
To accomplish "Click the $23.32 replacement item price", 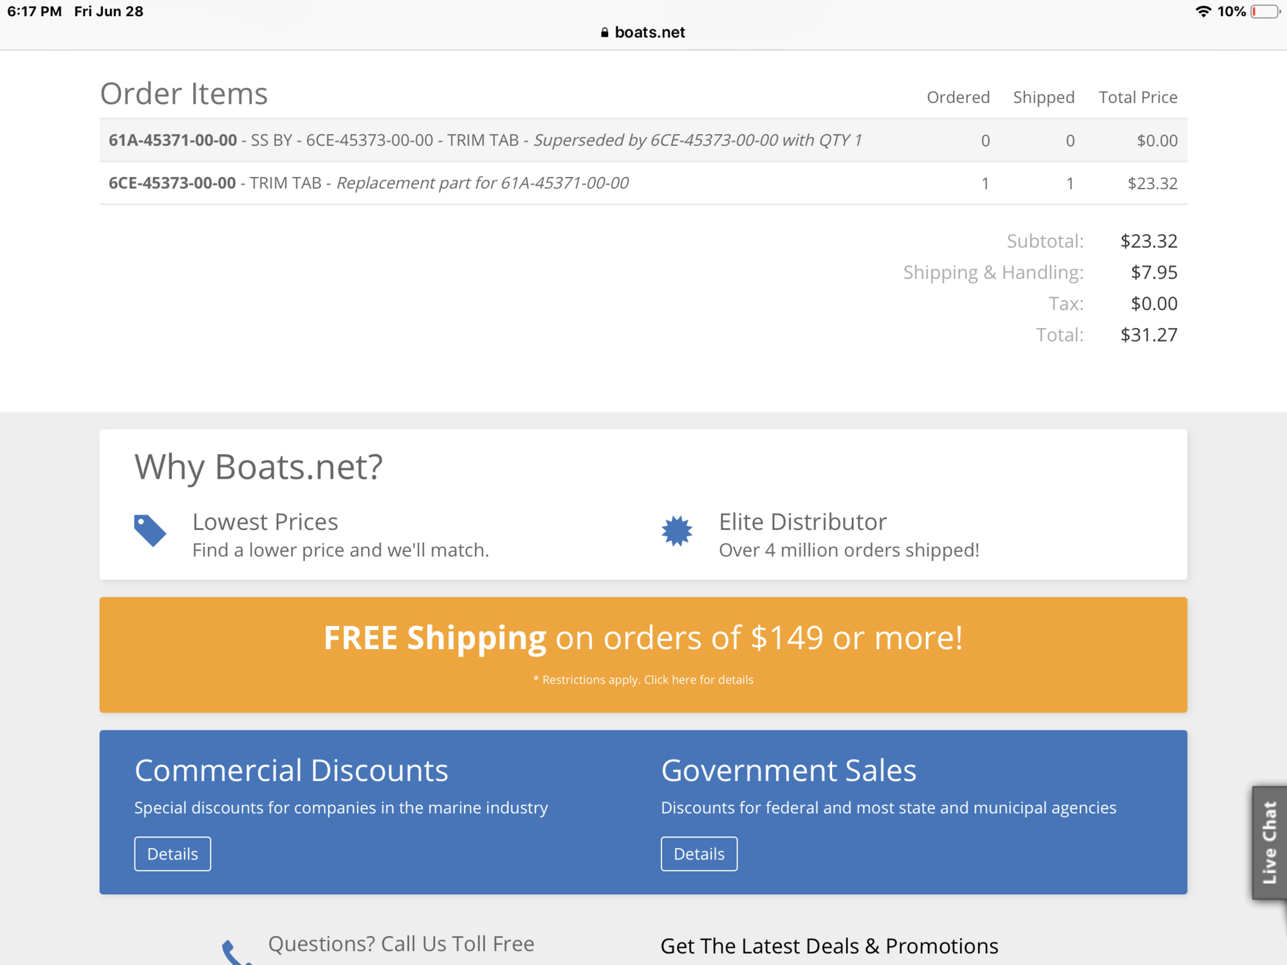I will (x=1153, y=184).
